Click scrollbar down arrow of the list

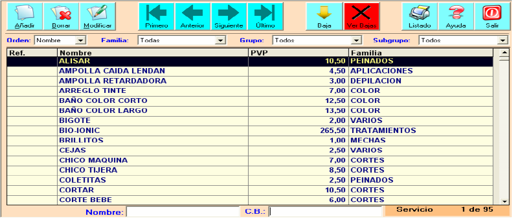click(504, 201)
